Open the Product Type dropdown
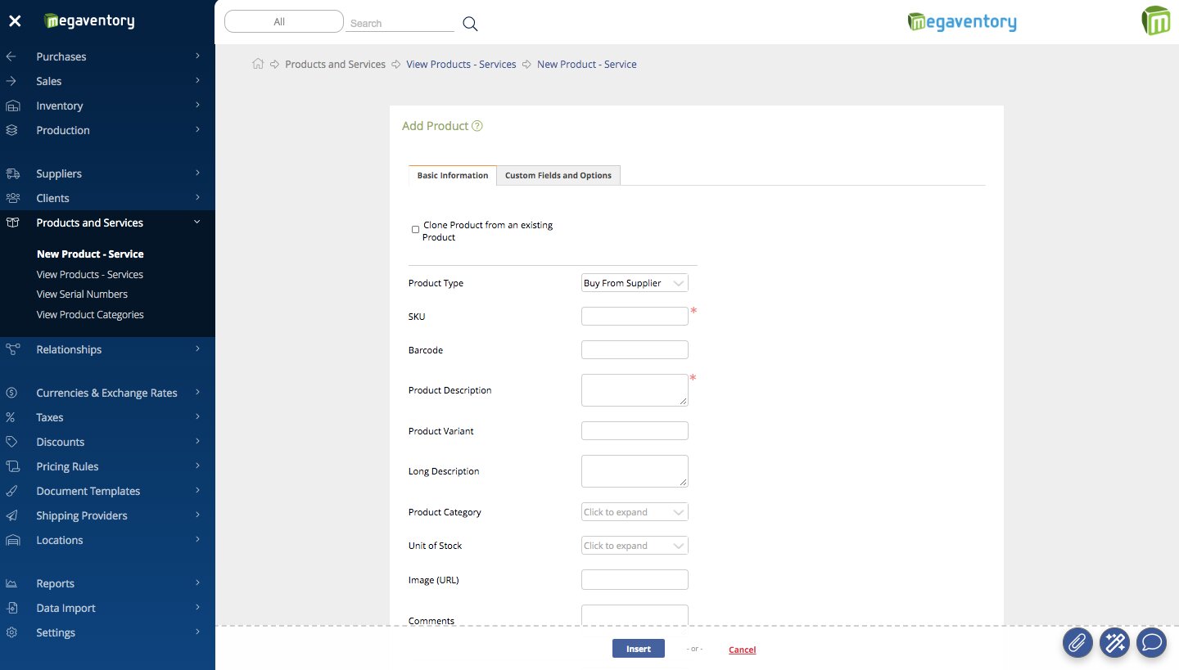Viewport: 1179px width, 670px height. pos(635,283)
